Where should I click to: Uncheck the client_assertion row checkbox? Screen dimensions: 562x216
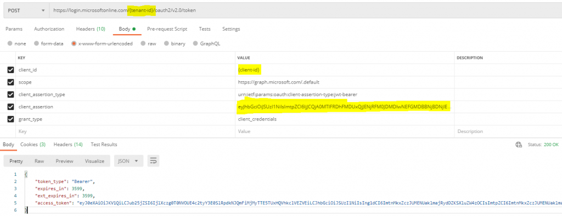coord(11,107)
